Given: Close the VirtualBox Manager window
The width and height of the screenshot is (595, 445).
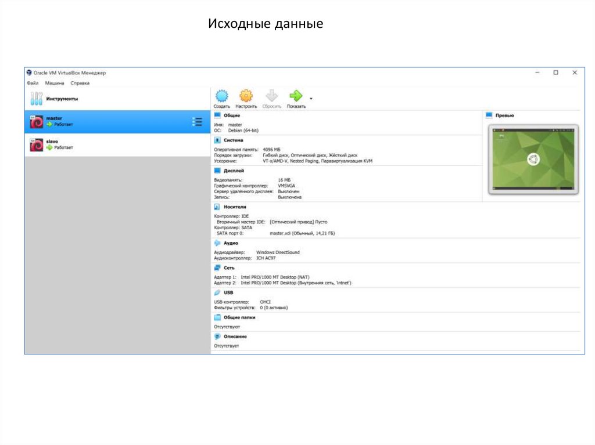Looking at the screenshot, I should pyautogui.click(x=575, y=73).
